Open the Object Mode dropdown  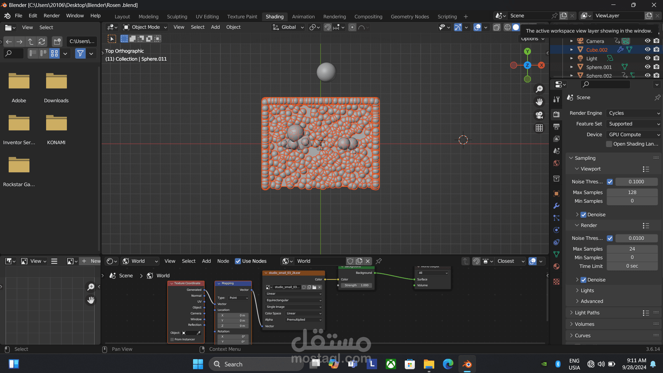(145, 27)
